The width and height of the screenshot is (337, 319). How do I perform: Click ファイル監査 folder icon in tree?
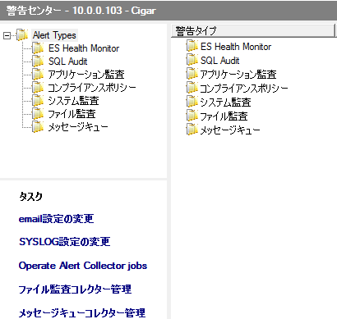(x=38, y=114)
